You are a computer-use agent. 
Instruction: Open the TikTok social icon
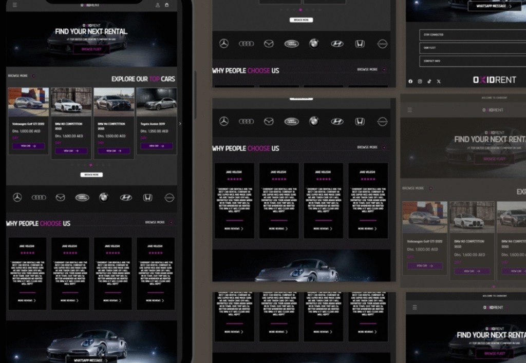coord(429,81)
